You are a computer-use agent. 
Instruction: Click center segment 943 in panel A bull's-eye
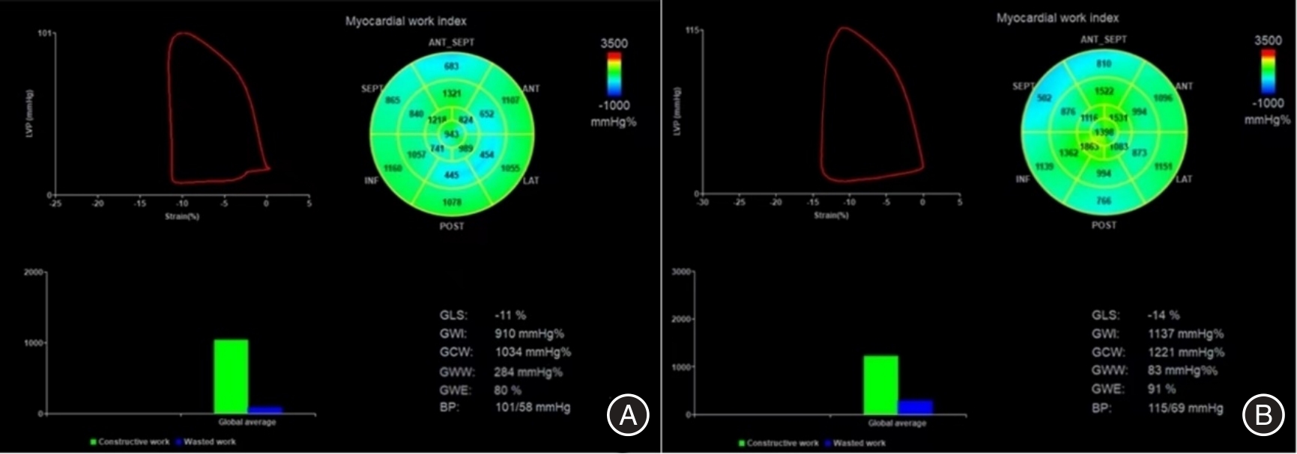451,134
